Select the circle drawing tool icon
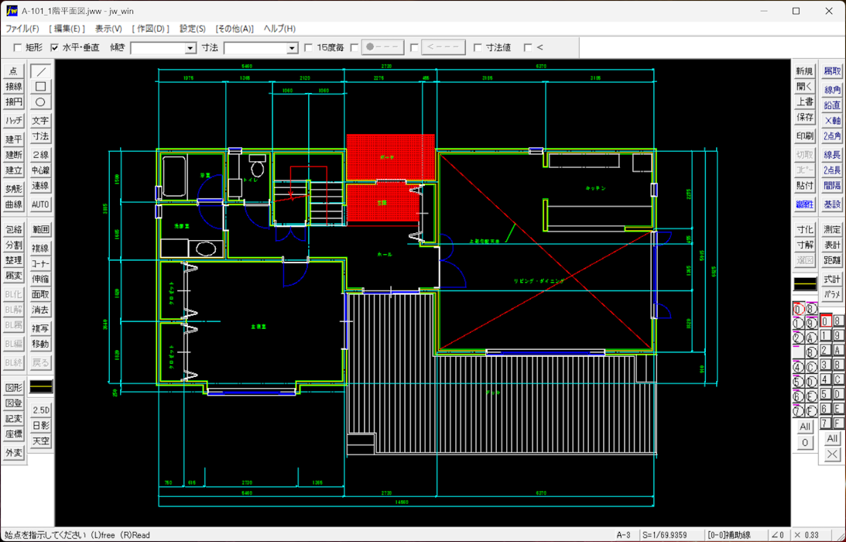 click(x=40, y=102)
